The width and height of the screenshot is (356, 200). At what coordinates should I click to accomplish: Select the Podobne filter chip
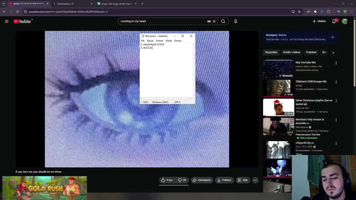tap(311, 52)
